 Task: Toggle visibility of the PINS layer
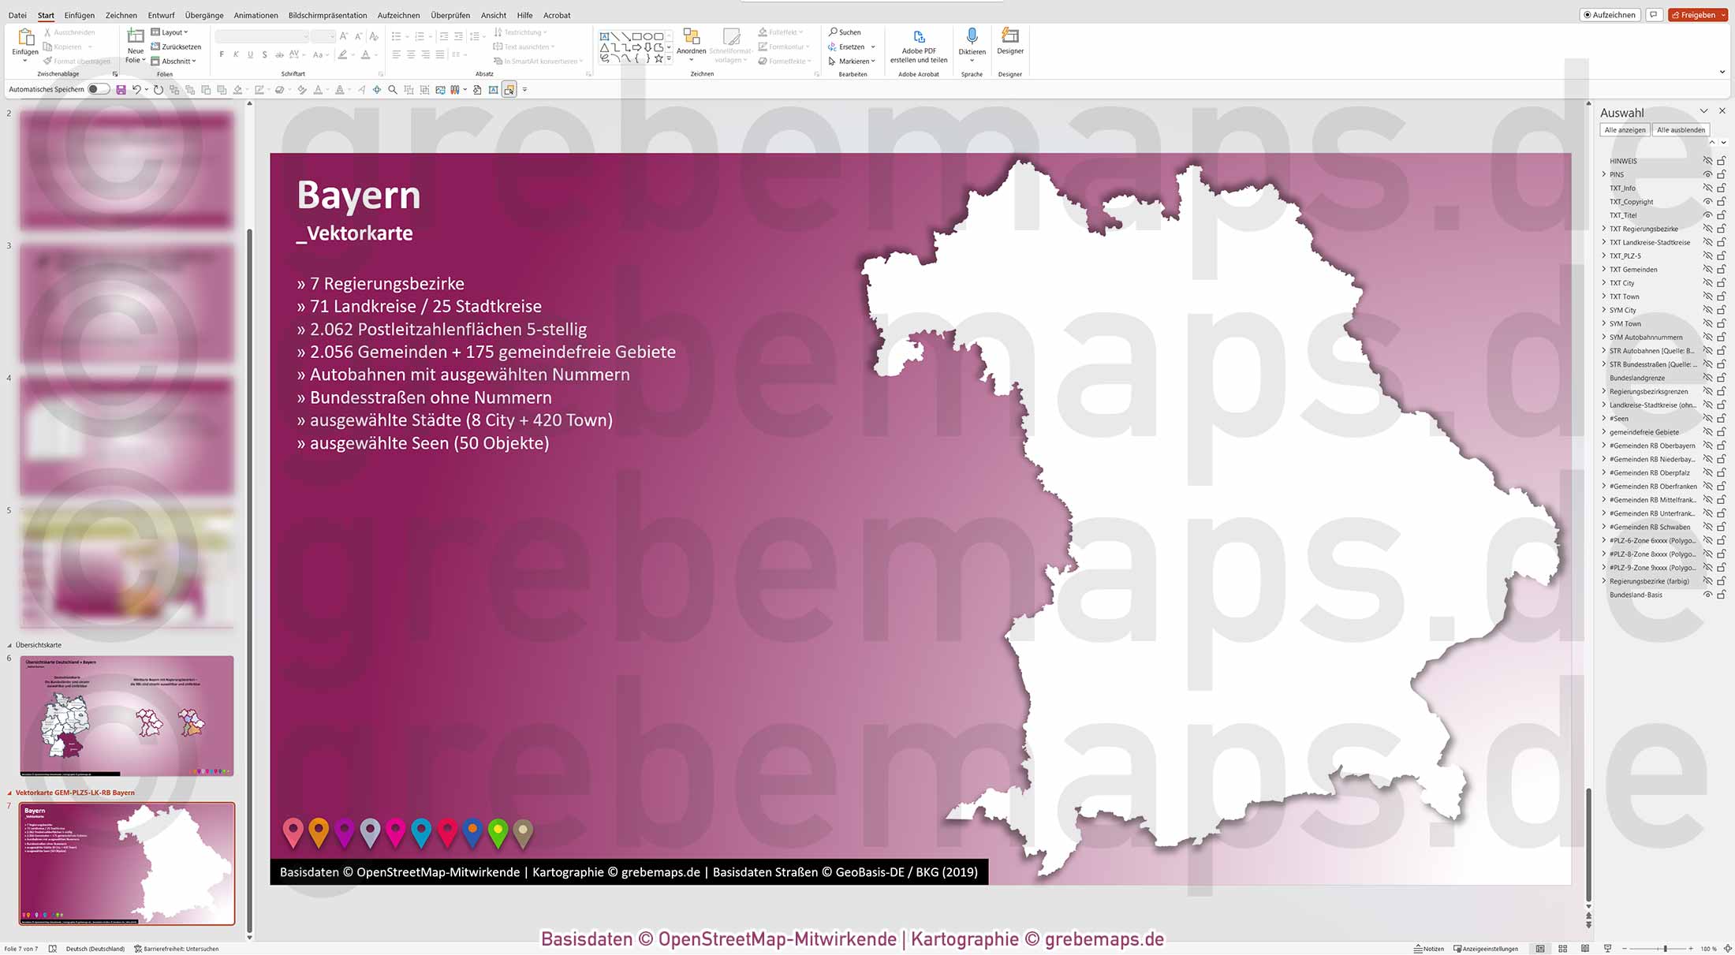(1708, 174)
